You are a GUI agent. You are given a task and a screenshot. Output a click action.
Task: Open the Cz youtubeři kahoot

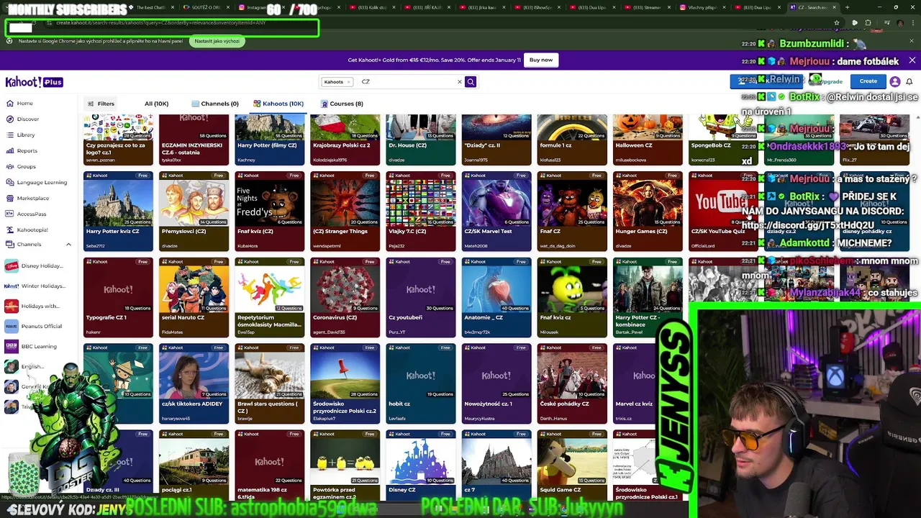(421, 298)
